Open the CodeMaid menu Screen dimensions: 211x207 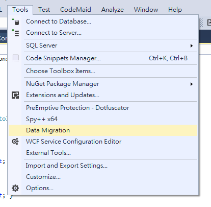(x=75, y=10)
